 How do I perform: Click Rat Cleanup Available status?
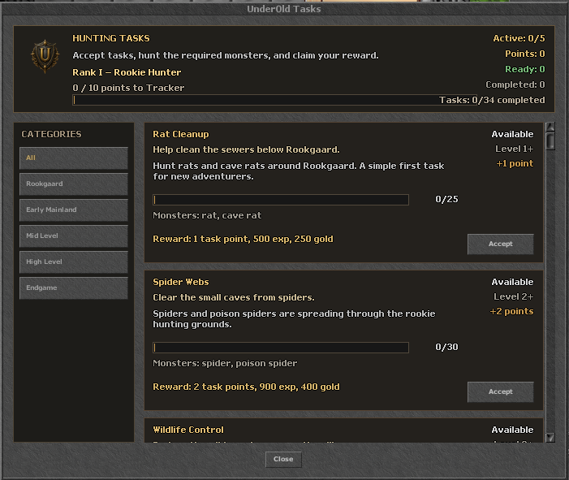(x=512, y=134)
